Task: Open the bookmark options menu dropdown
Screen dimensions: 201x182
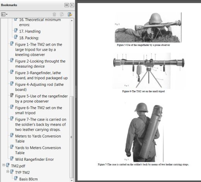Action: (4, 14)
